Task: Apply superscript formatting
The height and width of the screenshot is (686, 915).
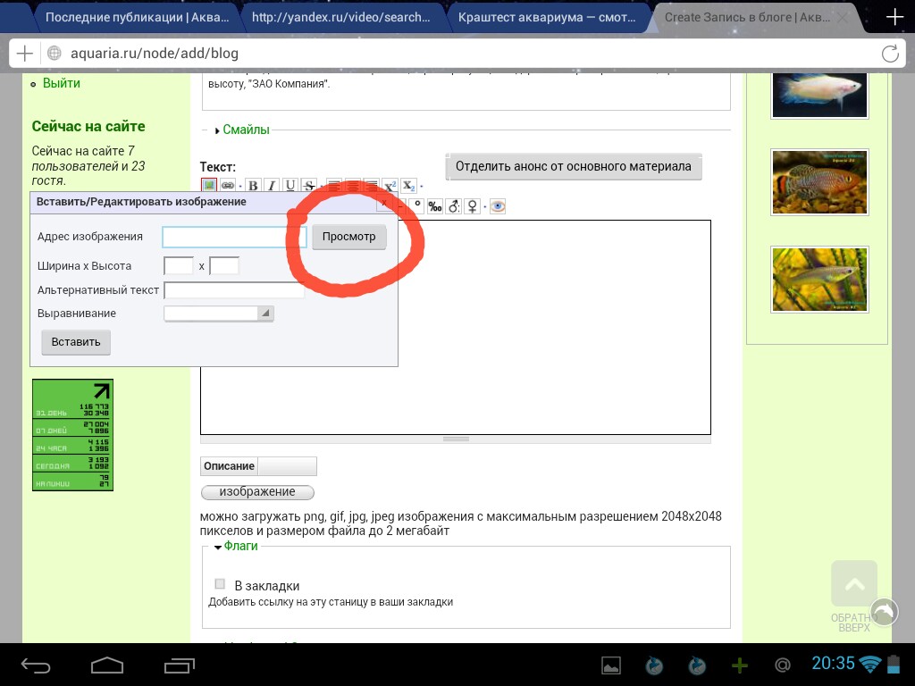Action: (390, 186)
